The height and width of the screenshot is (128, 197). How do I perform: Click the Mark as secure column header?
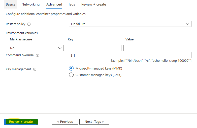pyautogui.click(x=21, y=39)
